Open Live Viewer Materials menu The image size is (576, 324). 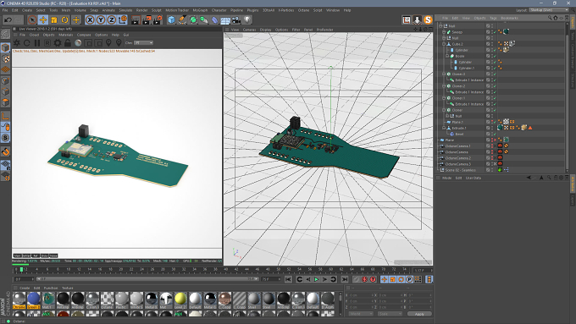point(66,35)
